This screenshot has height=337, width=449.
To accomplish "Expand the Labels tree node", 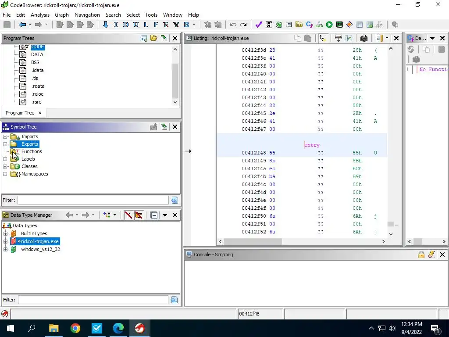I will tap(5, 159).
